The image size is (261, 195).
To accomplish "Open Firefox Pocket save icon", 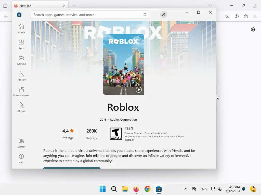I will 227,16.
